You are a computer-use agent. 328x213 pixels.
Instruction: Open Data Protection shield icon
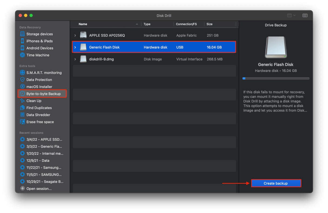22,80
